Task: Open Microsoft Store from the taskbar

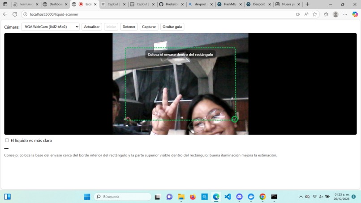Action: [x=204, y=197]
